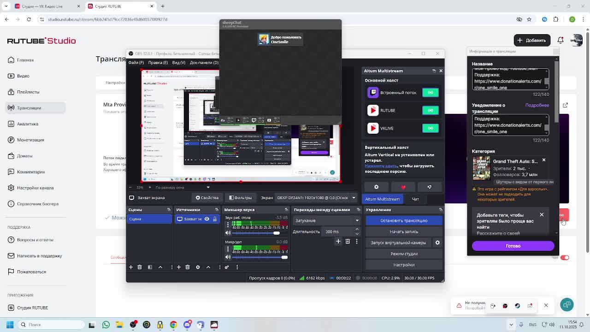Click Режим студии button in OBS
The width and height of the screenshot is (590, 332).
coord(404,254)
